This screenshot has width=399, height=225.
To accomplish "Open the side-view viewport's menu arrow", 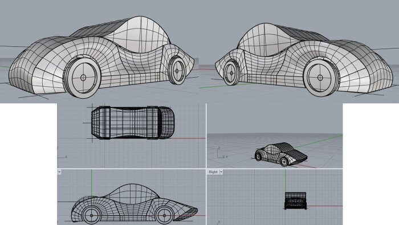I will pos(59,172).
